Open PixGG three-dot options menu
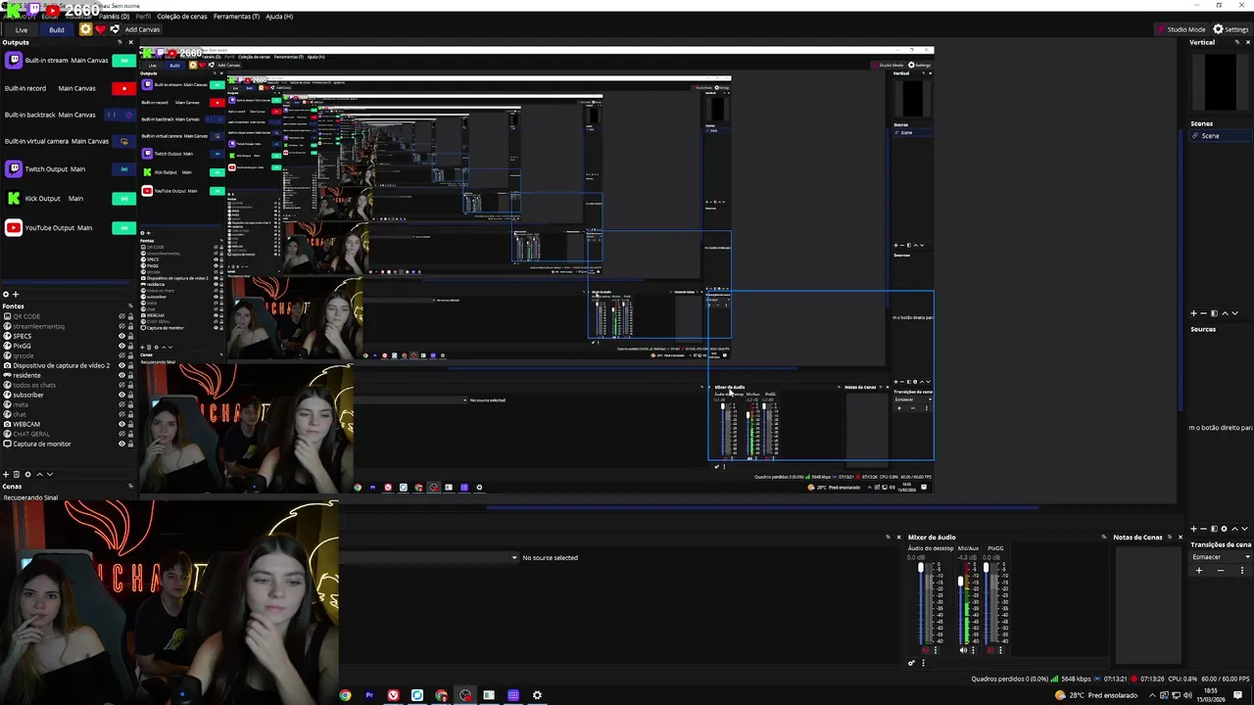Screen dimensions: 1254x705 coord(1000,650)
